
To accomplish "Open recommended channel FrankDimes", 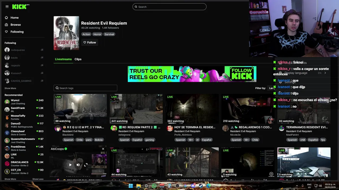I will pyautogui.click(x=24, y=148).
